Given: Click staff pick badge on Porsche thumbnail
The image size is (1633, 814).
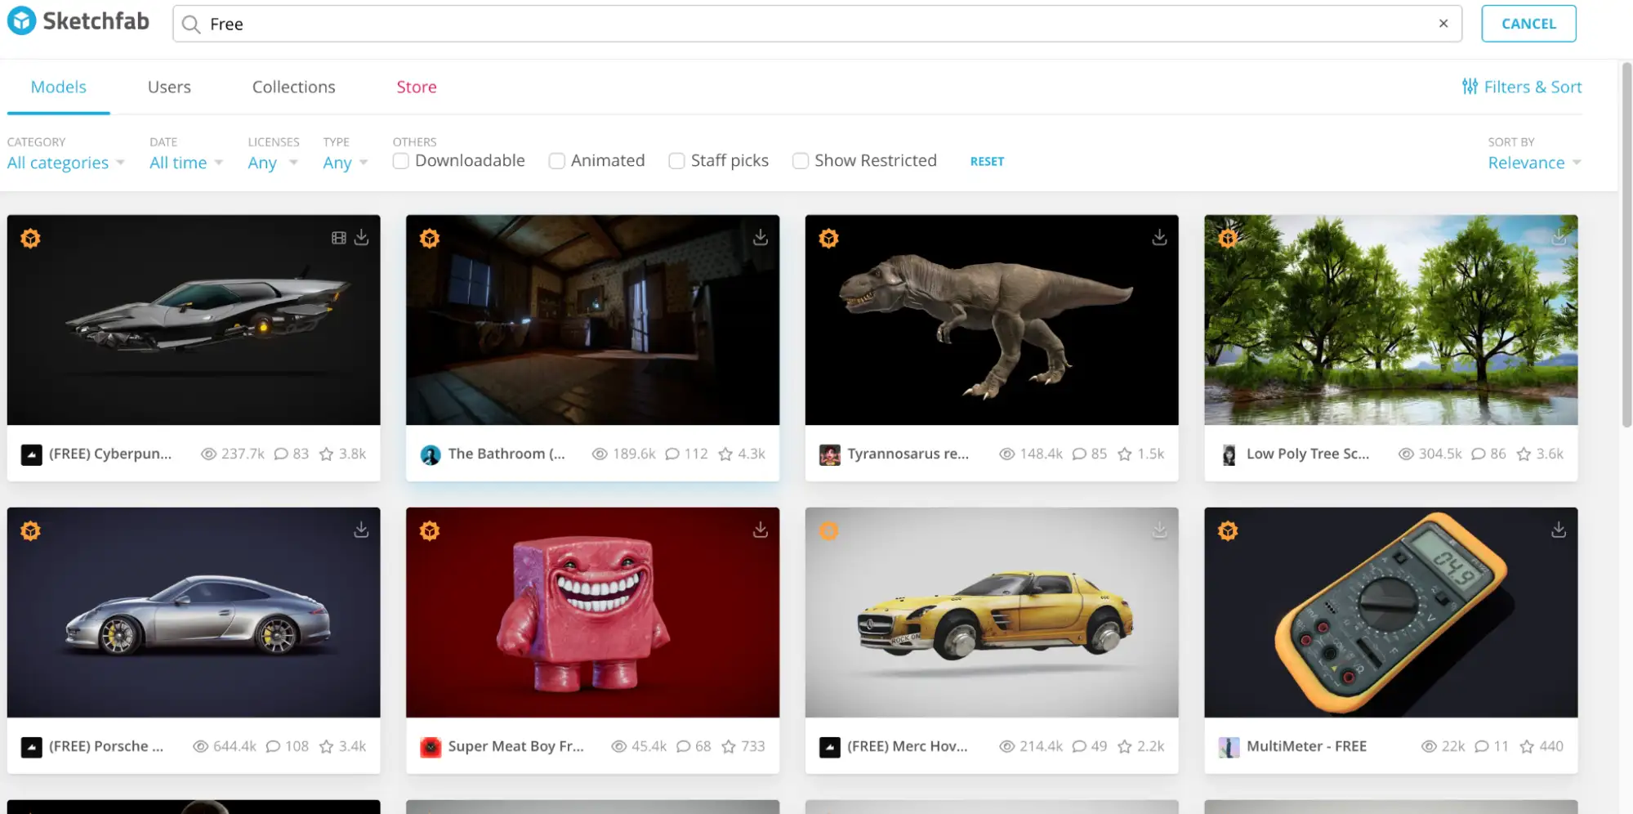Looking at the screenshot, I should (30, 531).
